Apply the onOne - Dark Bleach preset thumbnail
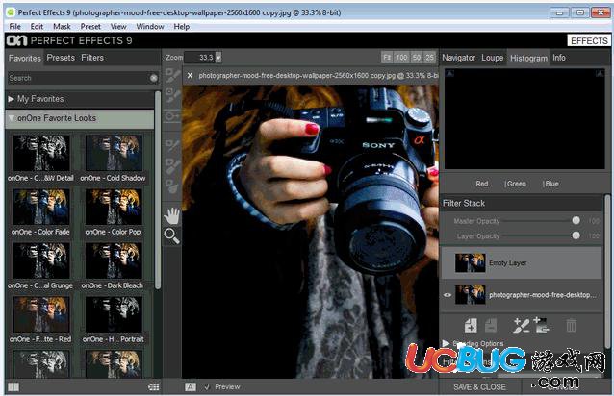Viewport: 614px width, 396px height. click(114, 260)
